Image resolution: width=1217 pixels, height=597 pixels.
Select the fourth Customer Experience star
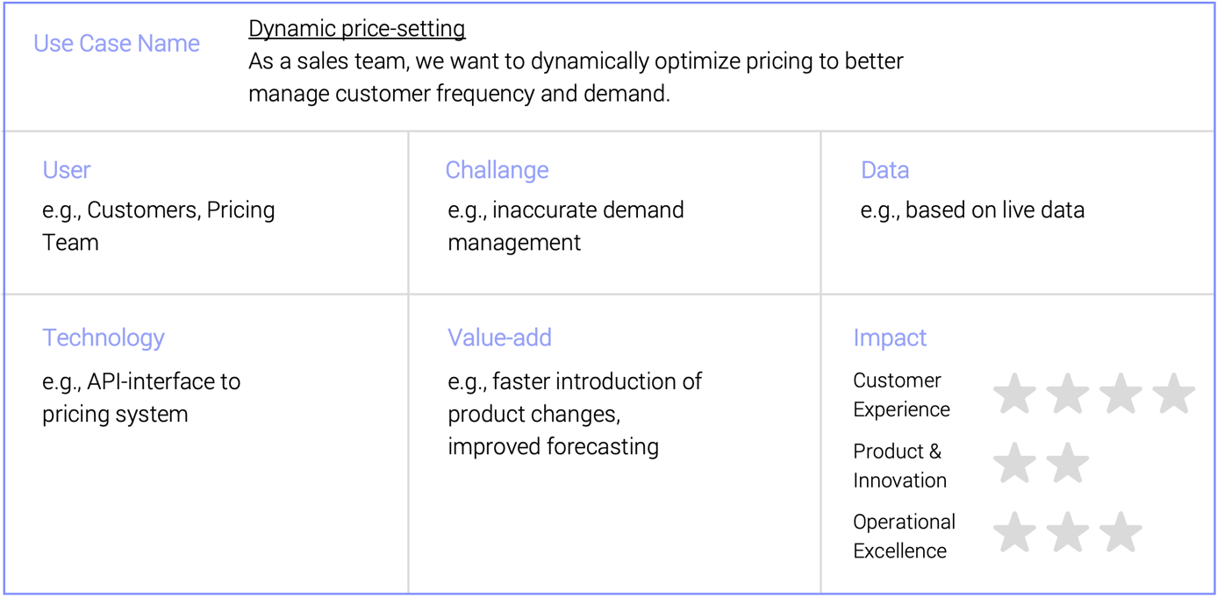click(x=1174, y=394)
